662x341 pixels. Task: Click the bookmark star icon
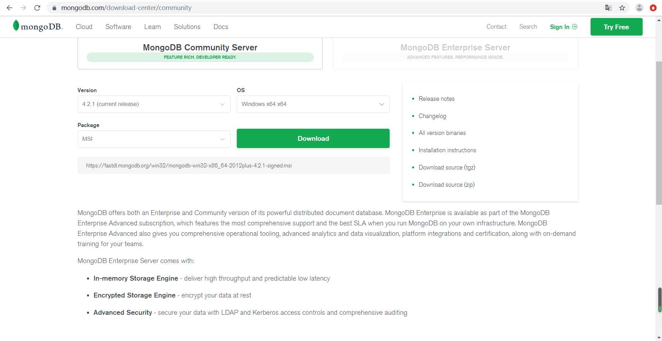622,8
